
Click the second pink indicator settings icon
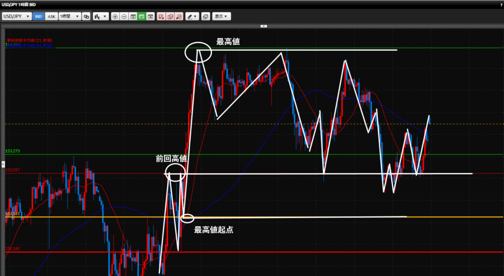pyautogui.click(x=170, y=16)
